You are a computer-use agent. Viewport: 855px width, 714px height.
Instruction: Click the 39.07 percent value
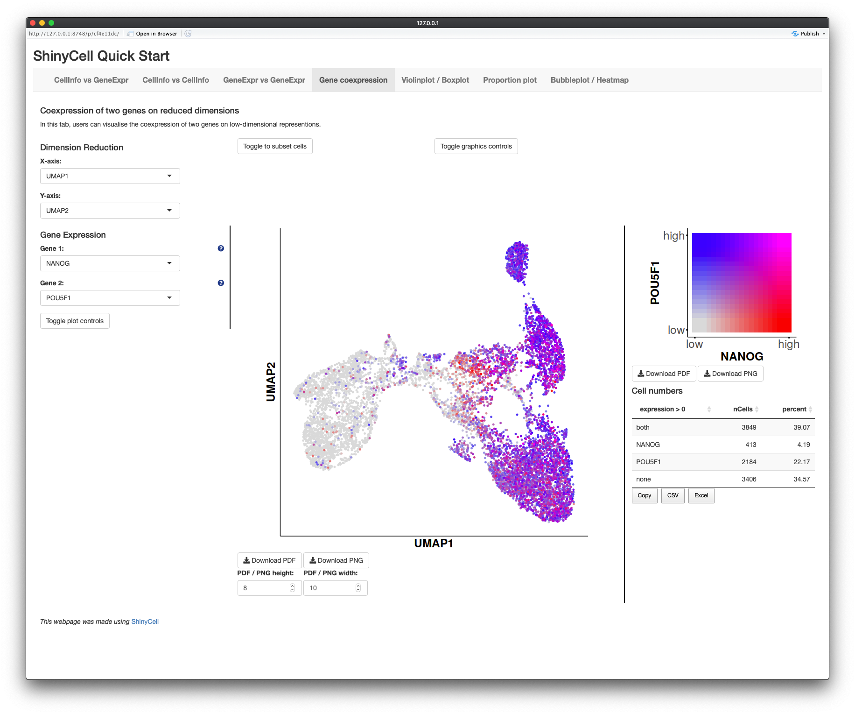(801, 427)
